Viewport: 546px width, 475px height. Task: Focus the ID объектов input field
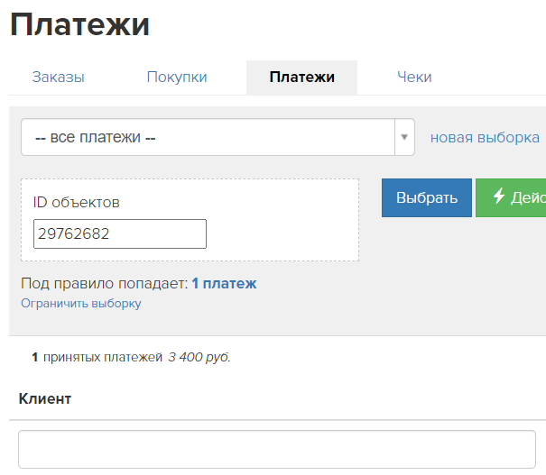point(120,233)
